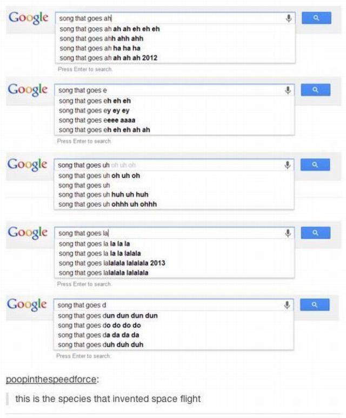Image resolution: width=346 pixels, height=418 pixels.
Task: Select 'song that goes eeee aaaa' suggestion
Action: click(98, 120)
